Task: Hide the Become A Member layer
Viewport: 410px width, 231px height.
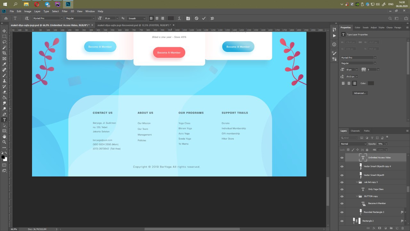Action: tap(342, 203)
